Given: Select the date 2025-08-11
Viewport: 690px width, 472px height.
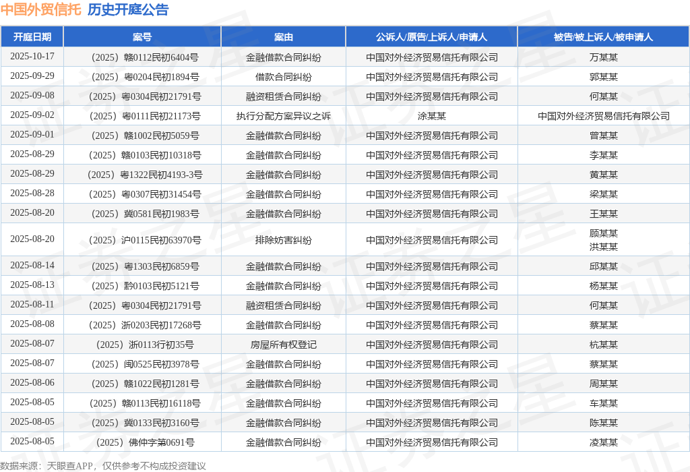Looking at the screenshot, I should click(32, 304).
